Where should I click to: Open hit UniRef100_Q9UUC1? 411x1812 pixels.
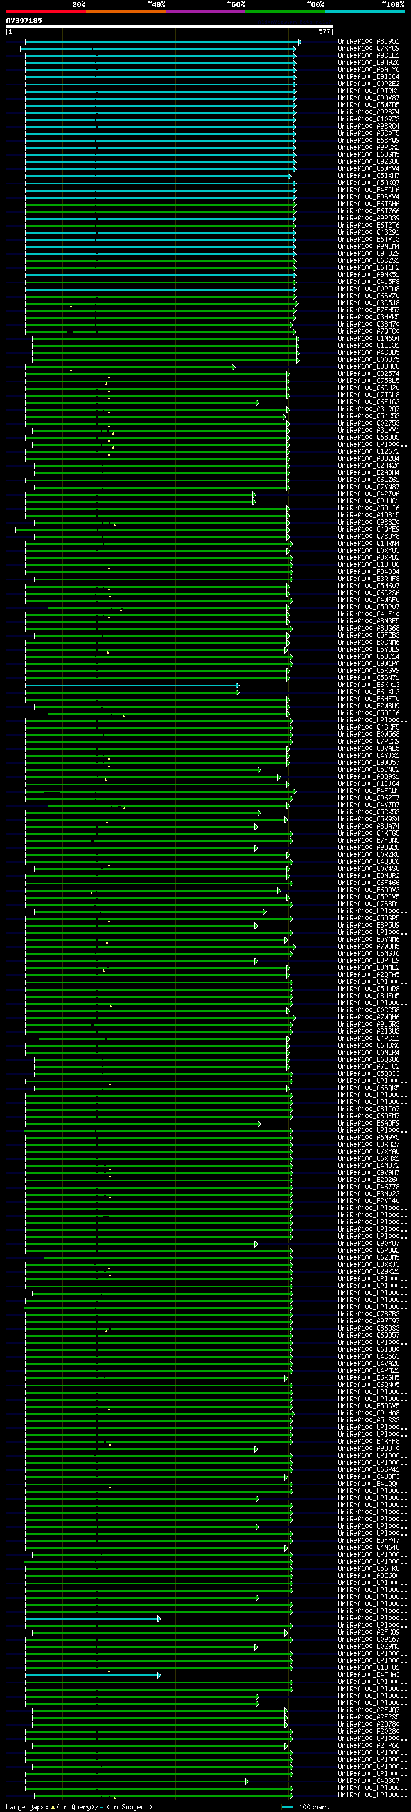click(x=369, y=501)
